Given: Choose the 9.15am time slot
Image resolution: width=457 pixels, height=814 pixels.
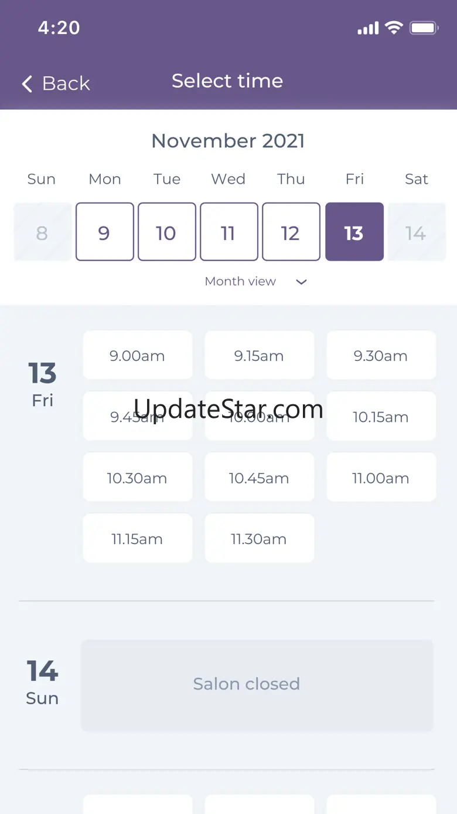Looking at the screenshot, I should [259, 355].
